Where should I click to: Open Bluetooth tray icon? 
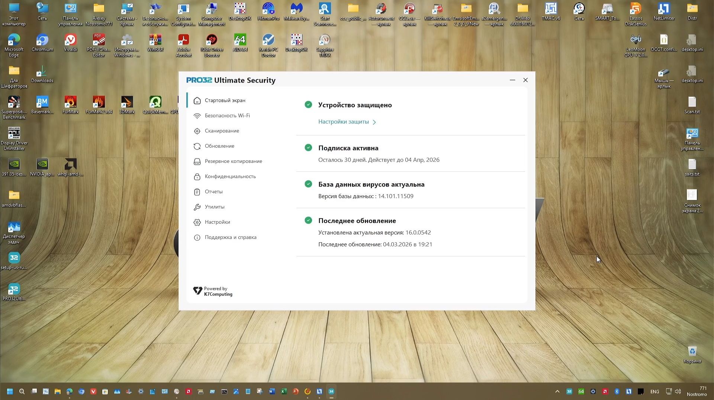click(617, 391)
